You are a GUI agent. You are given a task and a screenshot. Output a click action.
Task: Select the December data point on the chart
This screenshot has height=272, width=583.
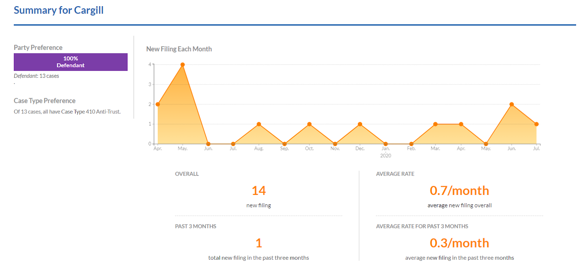360,124
